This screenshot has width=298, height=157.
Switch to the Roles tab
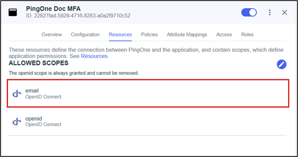pos(247,34)
